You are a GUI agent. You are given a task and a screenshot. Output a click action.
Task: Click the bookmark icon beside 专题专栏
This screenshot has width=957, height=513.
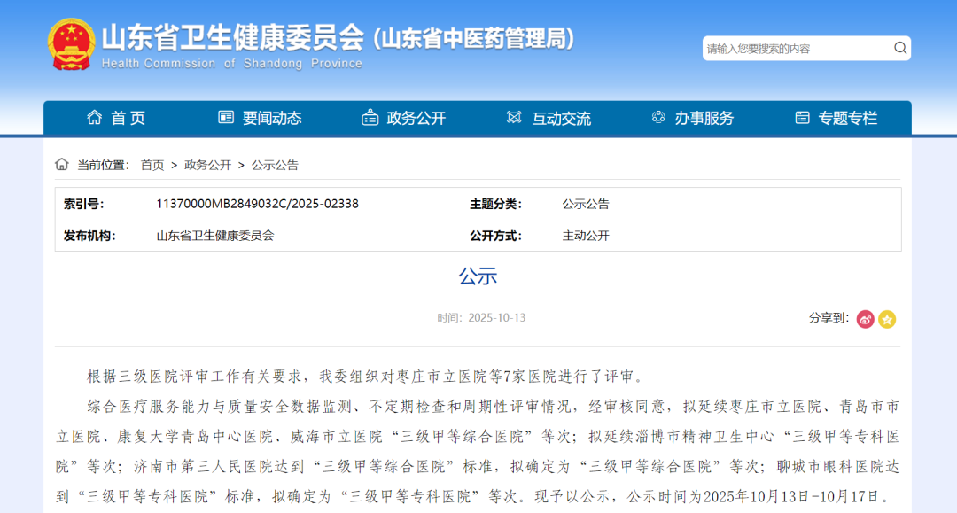(x=803, y=117)
